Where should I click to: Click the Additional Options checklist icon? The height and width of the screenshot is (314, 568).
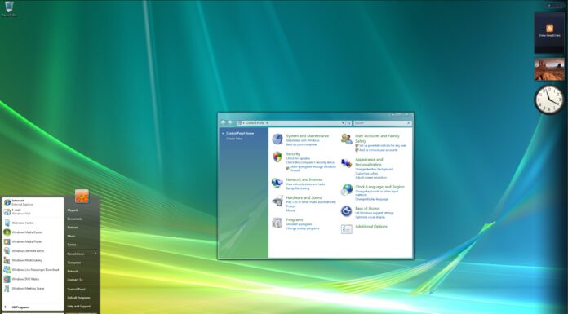(x=346, y=229)
